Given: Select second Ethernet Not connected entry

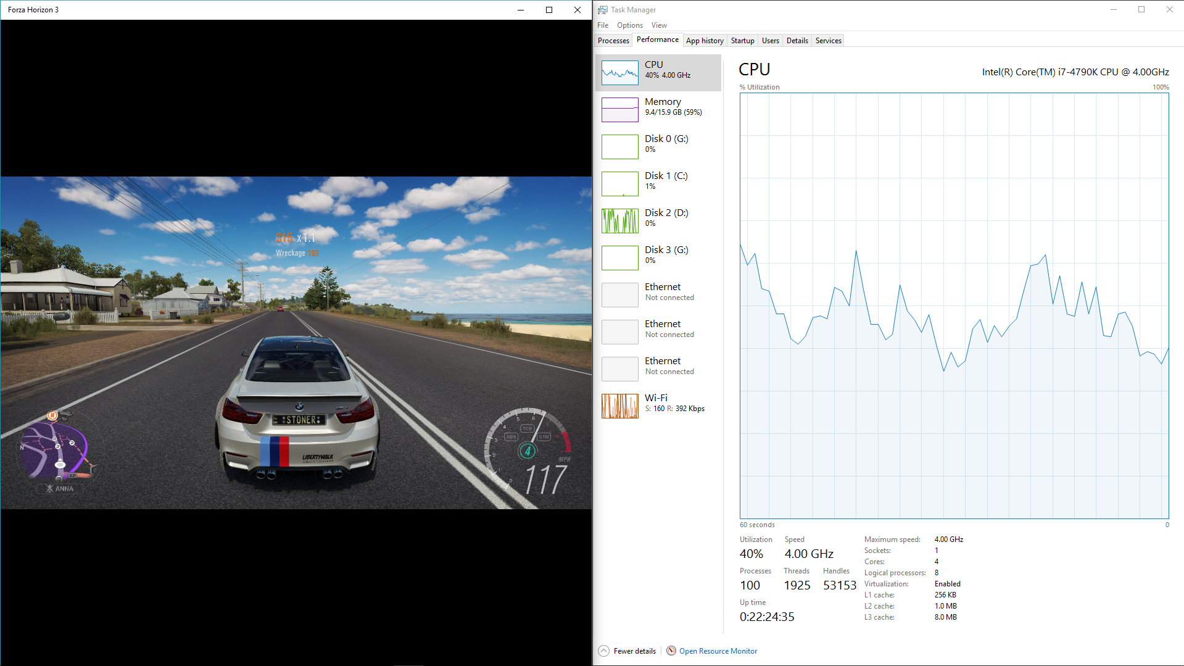Looking at the screenshot, I should point(658,332).
